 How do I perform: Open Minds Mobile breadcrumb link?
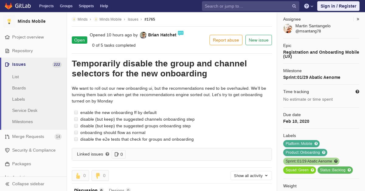[x=110, y=19]
